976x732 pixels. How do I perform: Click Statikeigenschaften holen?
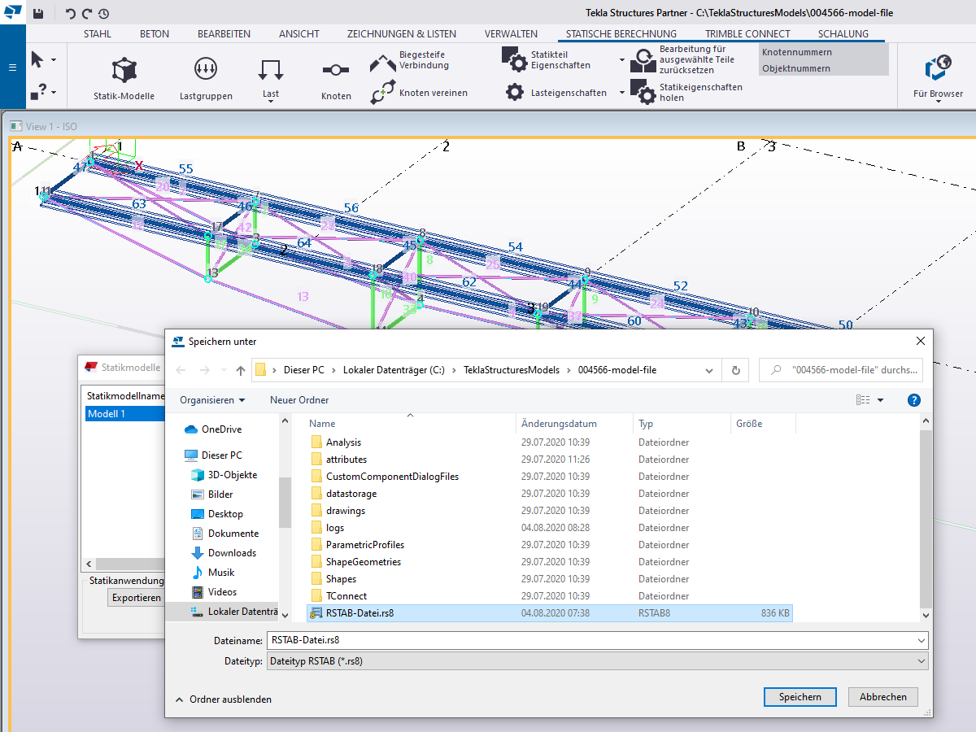tap(686, 92)
